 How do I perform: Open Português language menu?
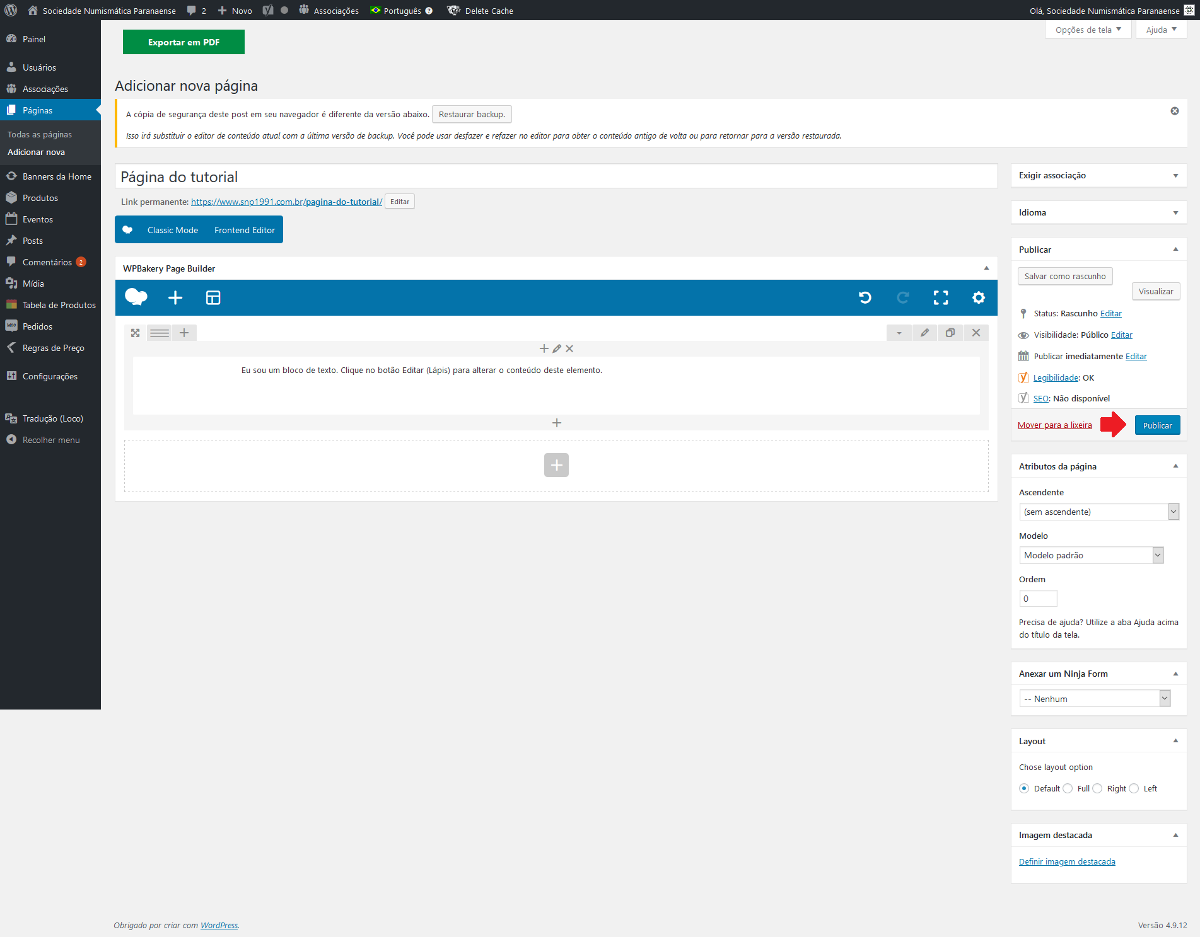(401, 10)
